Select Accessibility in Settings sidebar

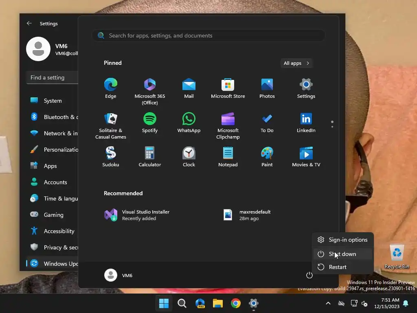53,231
